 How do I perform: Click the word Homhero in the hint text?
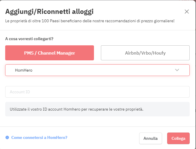[72, 109]
